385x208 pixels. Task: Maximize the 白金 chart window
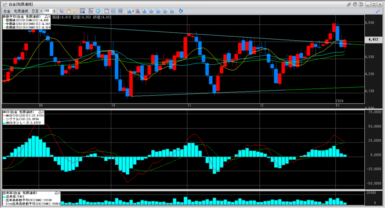pos(374,5)
